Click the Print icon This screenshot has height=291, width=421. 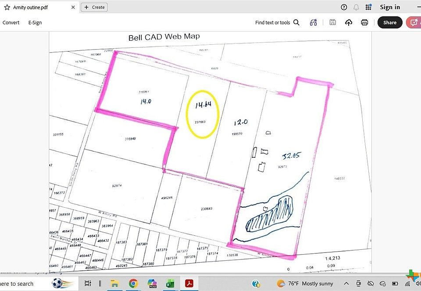coord(364,22)
